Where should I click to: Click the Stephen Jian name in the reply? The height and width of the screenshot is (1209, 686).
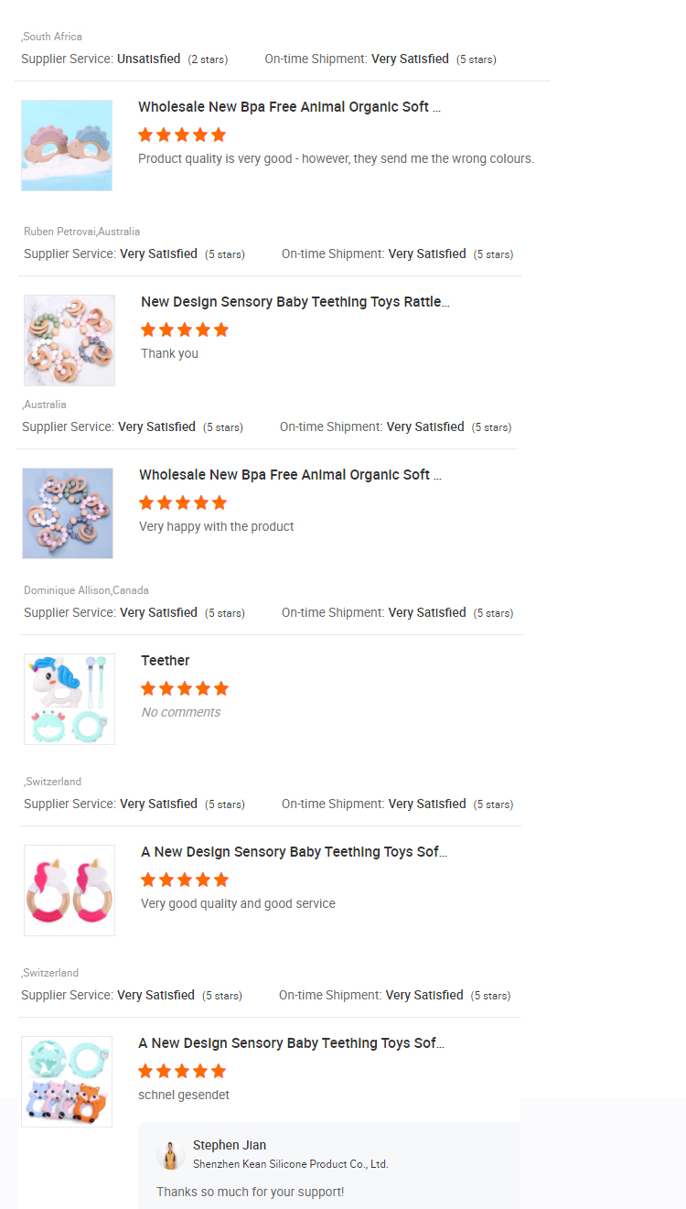(230, 1145)
